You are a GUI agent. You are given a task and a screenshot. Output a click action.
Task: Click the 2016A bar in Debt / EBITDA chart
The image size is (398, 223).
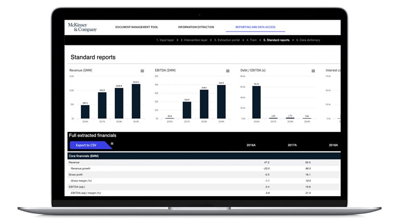tap(256, 102)
